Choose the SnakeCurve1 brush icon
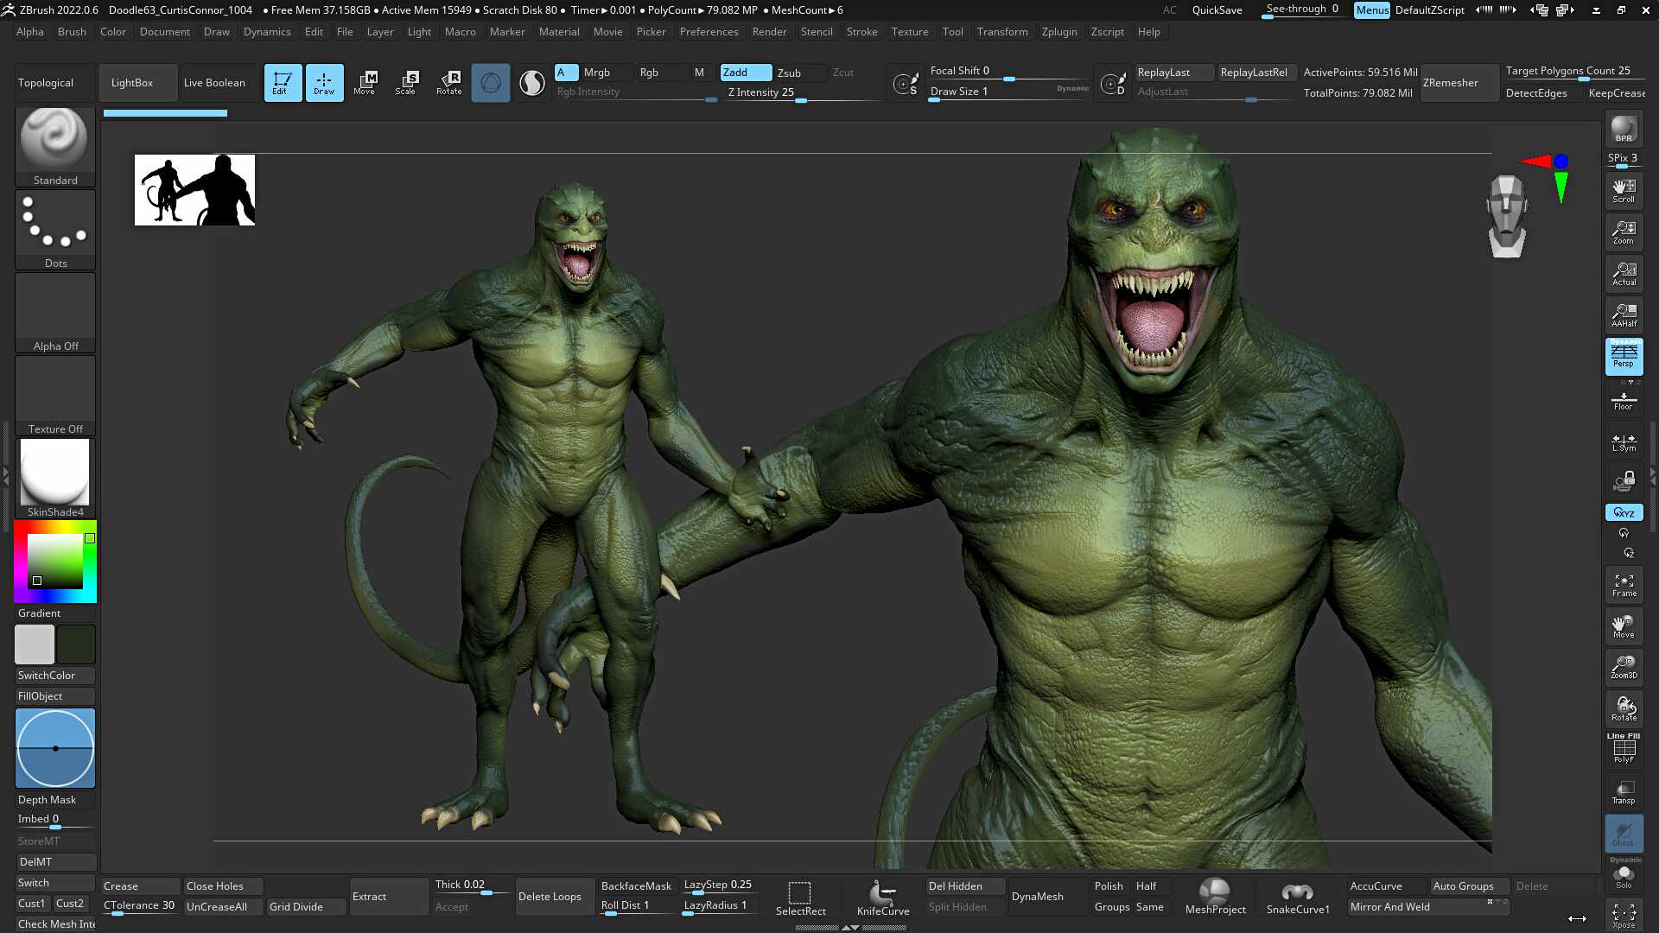 [x=1297, y=897]
